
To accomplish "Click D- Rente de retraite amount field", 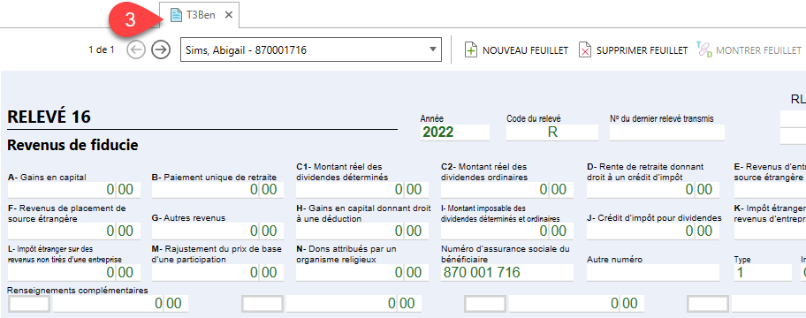I will pyautogui.click(x=653, y=190).
